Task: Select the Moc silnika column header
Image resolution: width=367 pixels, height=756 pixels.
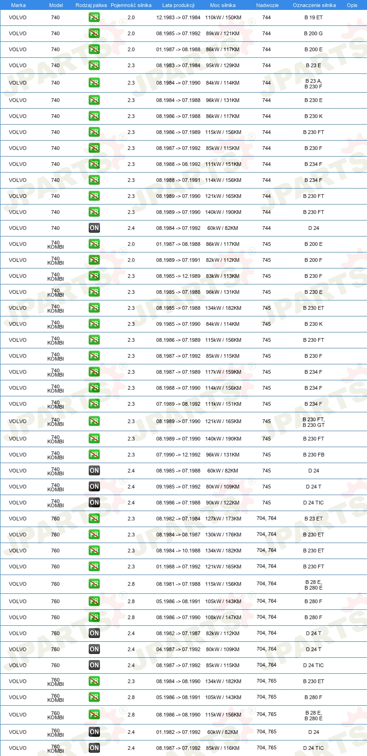Action: coord(223,5)
